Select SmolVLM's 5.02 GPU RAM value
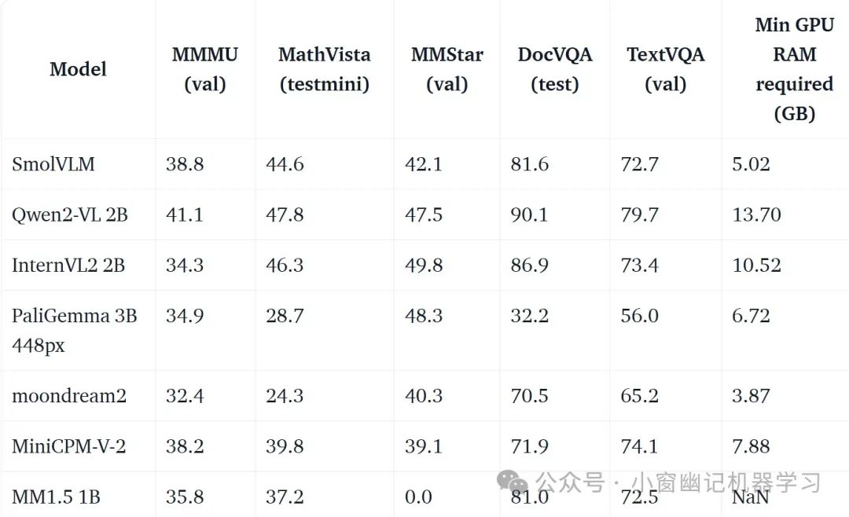The image size is (849, 517). pyautogui.click(x=751, y=164)
